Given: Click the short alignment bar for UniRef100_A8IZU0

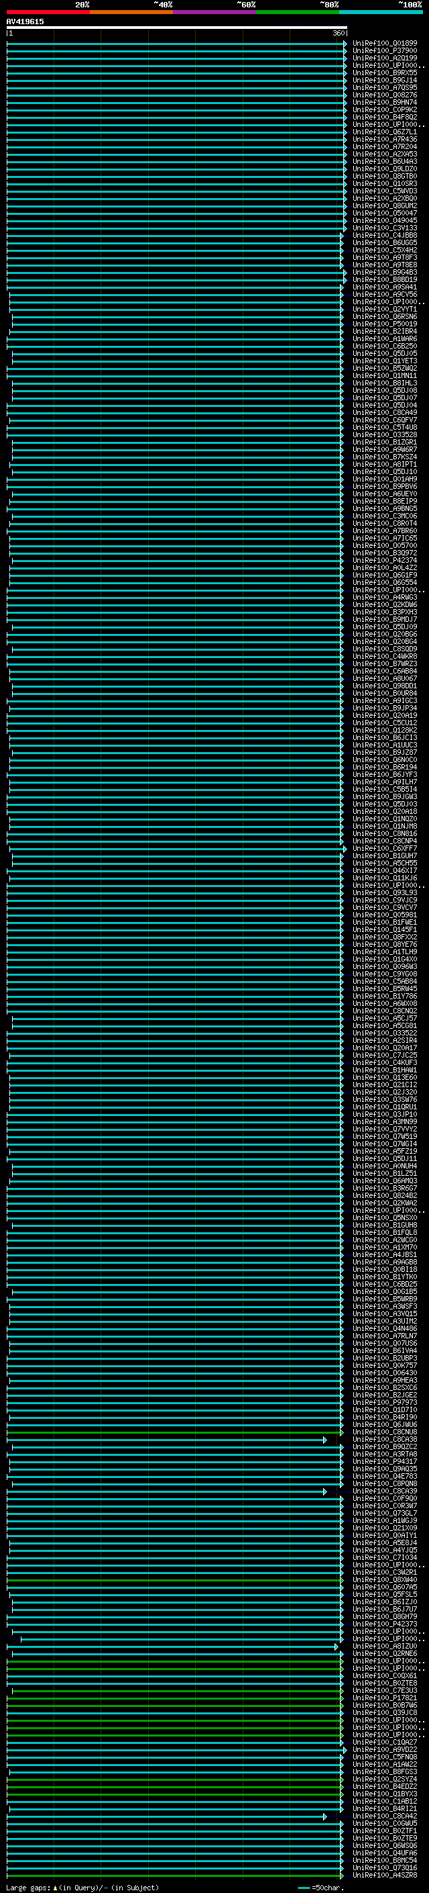Looking at the screenshot, I should click(x=172, y=1647).
